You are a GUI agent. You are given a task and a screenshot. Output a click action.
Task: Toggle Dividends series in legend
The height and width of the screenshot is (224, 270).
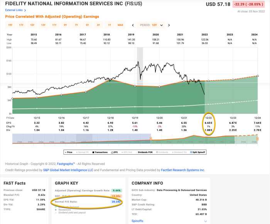(x=162, y=152)
